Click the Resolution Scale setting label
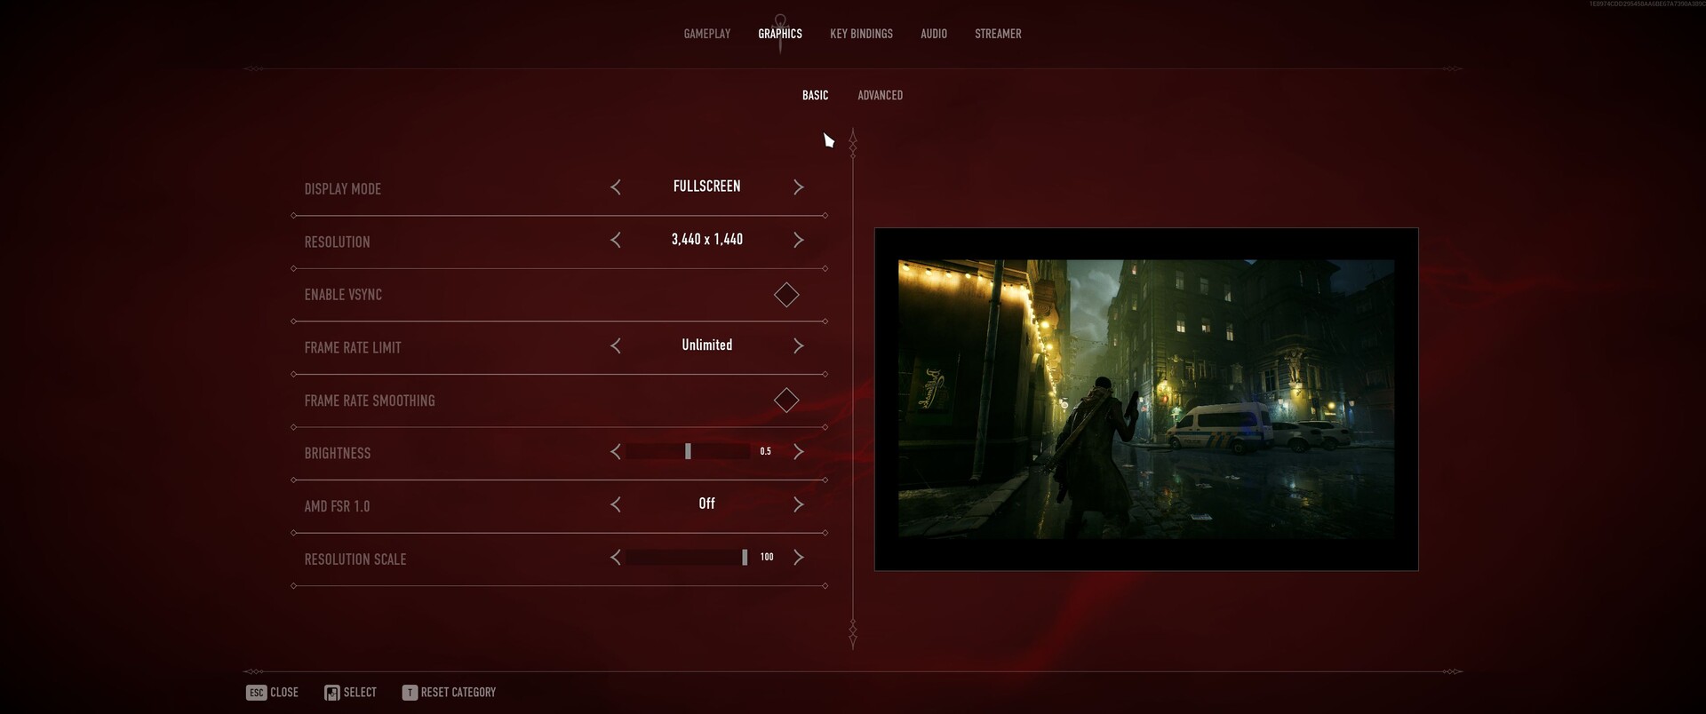 pos(355,559)
